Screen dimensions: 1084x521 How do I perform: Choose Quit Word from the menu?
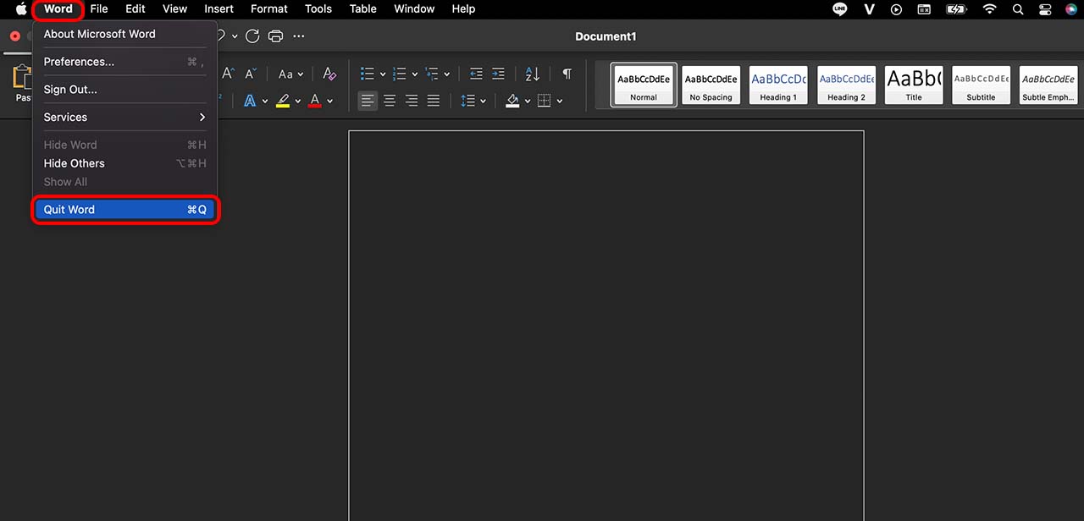point(124,210)
